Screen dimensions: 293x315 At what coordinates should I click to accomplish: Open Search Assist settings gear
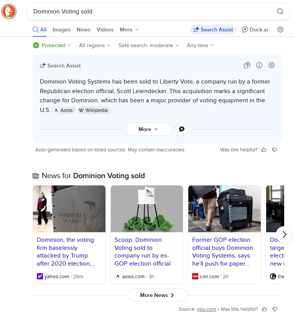272,66
